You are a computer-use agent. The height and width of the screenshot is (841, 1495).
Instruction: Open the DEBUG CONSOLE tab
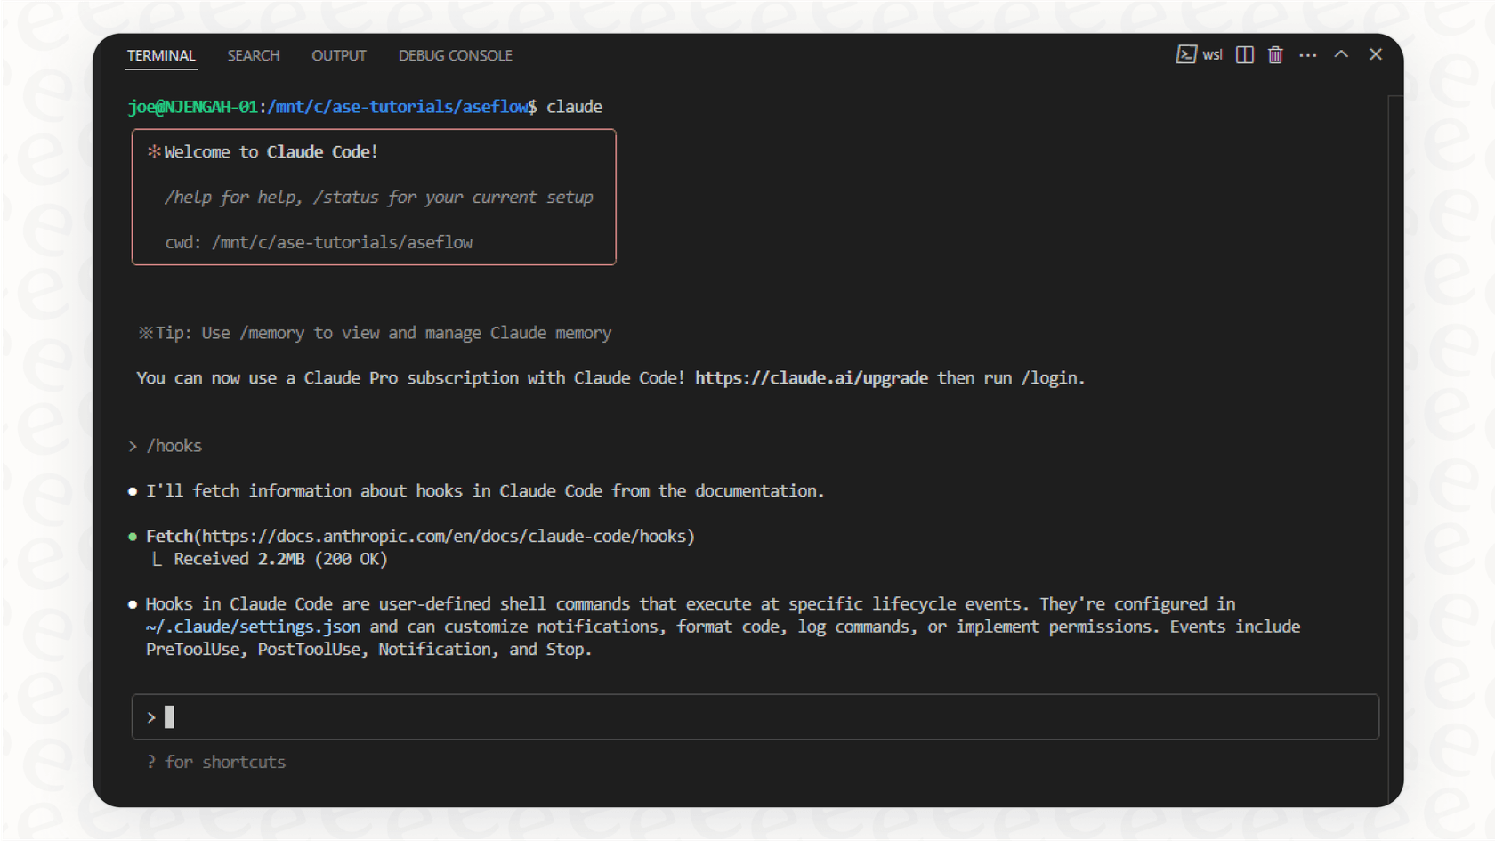pos(455,55)
